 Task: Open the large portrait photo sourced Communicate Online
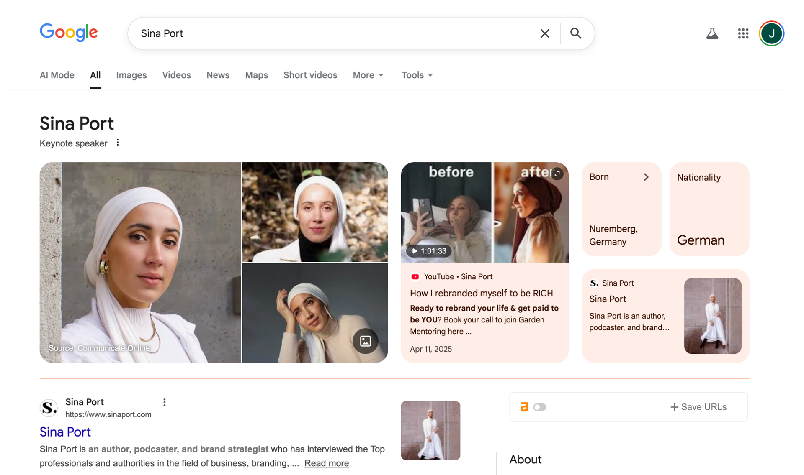[140, 263]
